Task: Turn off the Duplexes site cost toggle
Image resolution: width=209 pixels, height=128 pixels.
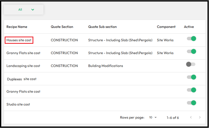Action: click(191, 77)
